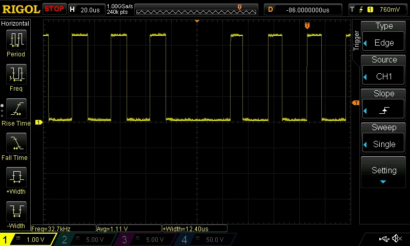Click the channel 1 ground level marker
Image resolution: width=410 pixels, height=246 pixels.
point(39,122)
